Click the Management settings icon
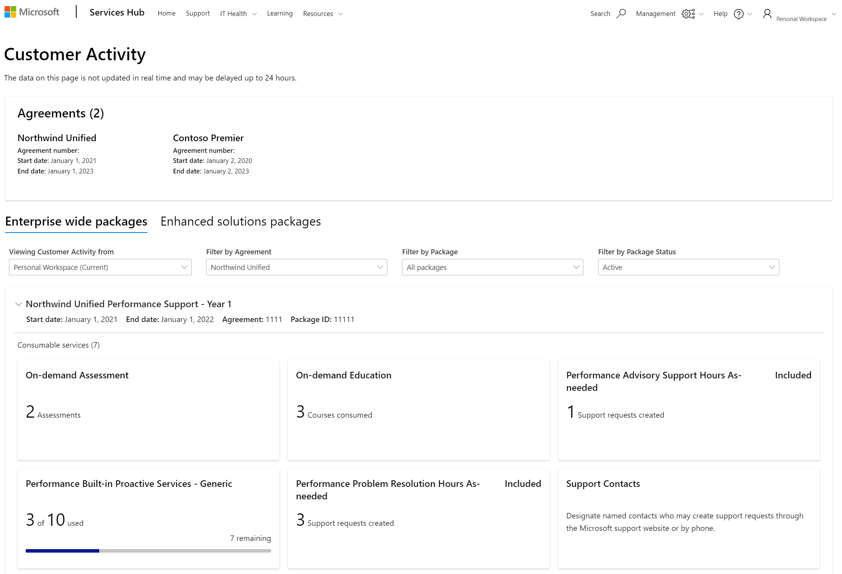Screen dimensions: 842x574 [688, 14]
